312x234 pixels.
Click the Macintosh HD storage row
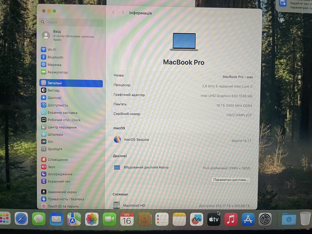(x=182, y=206)
